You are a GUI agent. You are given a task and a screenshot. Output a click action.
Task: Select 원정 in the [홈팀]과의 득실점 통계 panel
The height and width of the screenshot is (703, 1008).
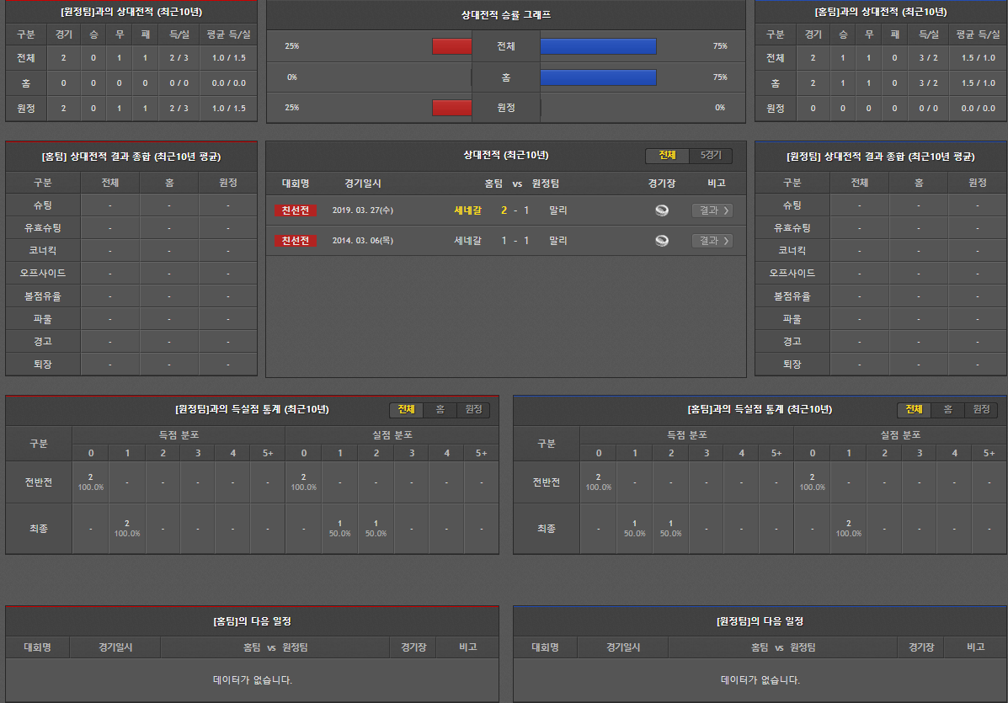(x=981, y=410)
